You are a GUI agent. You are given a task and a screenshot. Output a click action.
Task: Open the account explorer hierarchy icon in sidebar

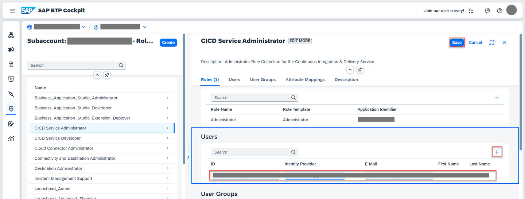pyautogui.click(x=11, y=35)
